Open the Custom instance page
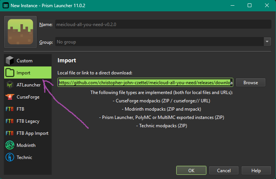 (28, 61)
